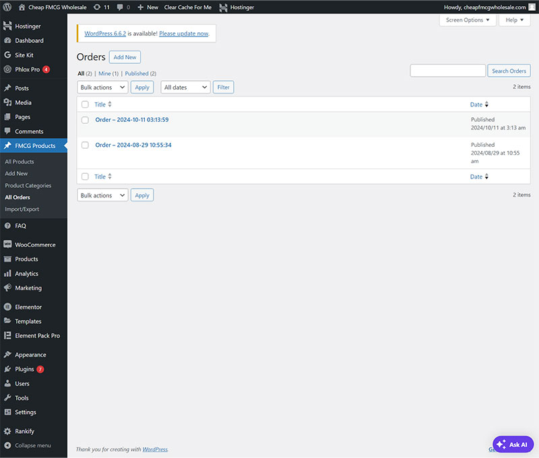Click the Analytics bar chart icon

click(x=7, y=273)
